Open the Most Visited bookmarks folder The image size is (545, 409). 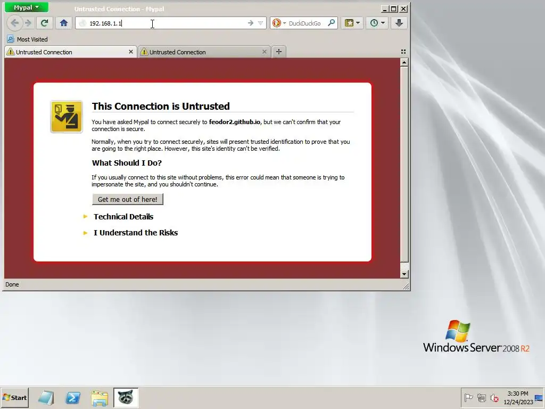tap(28, 39)
